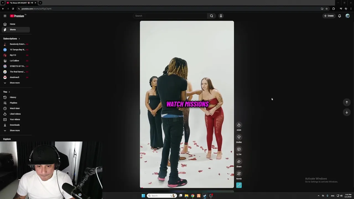The width and height of the screenshot is (354, 199).
Task: Open the tab search dropdown arrow
Action: [3, 3]
